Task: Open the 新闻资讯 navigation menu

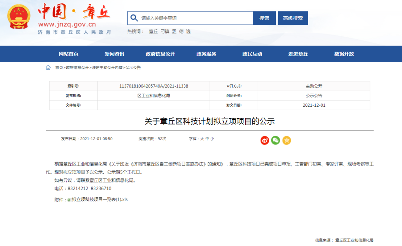Action: (114, 54)
